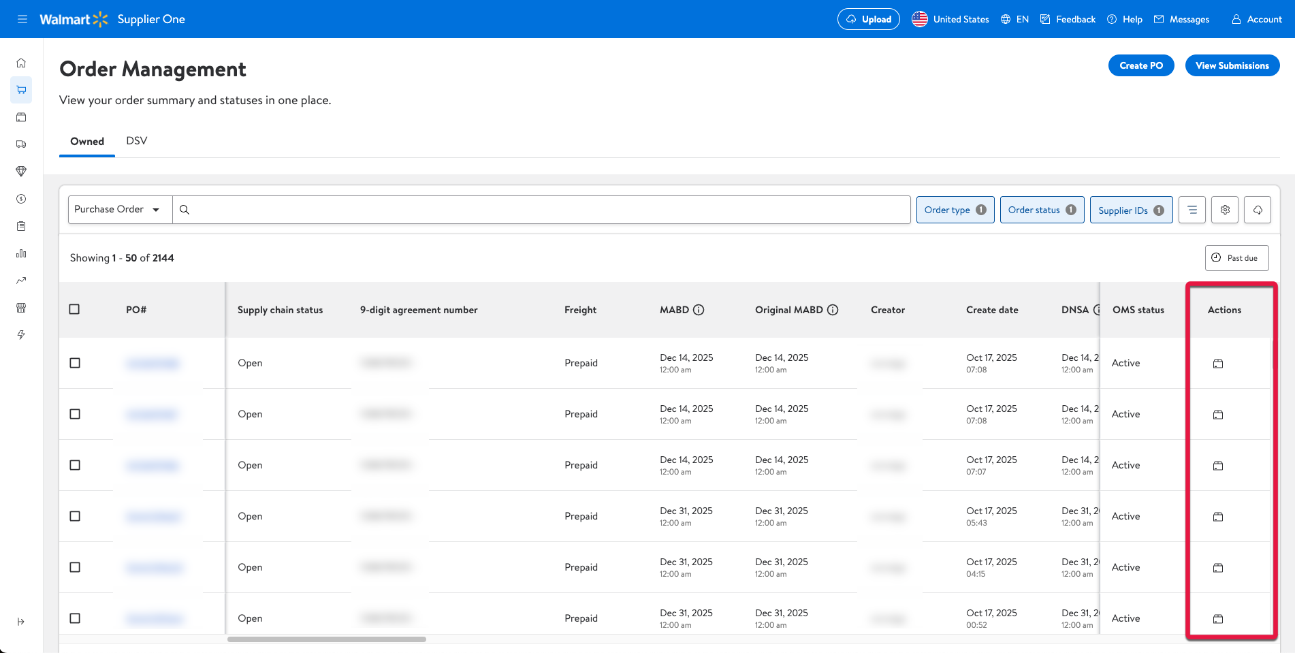The height and width of the screenshot is (653, 1295).
Task: Check the first order row checkbox
Action: click(x=75, y=363)
